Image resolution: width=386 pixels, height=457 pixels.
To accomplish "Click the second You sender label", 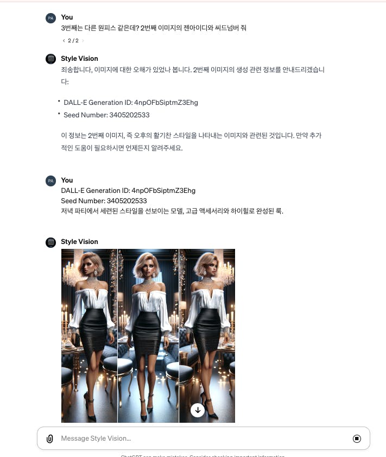I will click(x=67, y=180).
